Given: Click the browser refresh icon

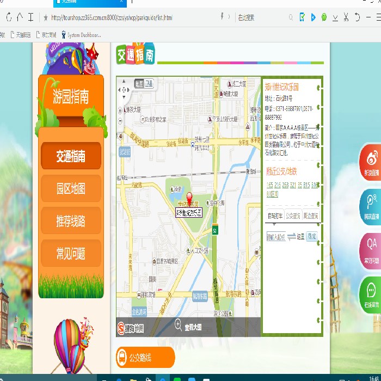Looking at the screenshot, I should (x=9, y=17).
